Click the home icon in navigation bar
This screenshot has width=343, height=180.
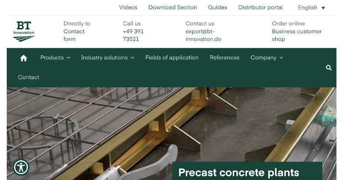pyautogui.click(x=23, y=58)
